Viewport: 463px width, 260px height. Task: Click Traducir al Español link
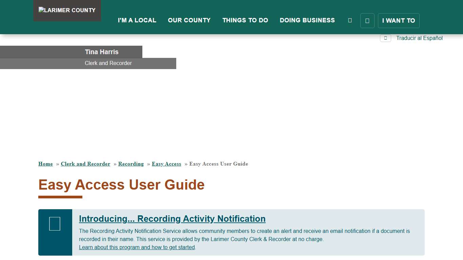pos(419,38)
